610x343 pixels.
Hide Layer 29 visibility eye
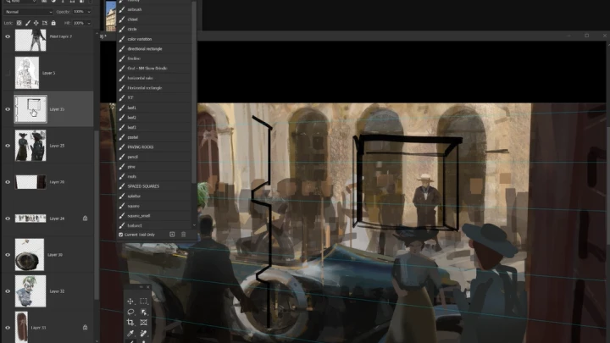tap(8, 182)
